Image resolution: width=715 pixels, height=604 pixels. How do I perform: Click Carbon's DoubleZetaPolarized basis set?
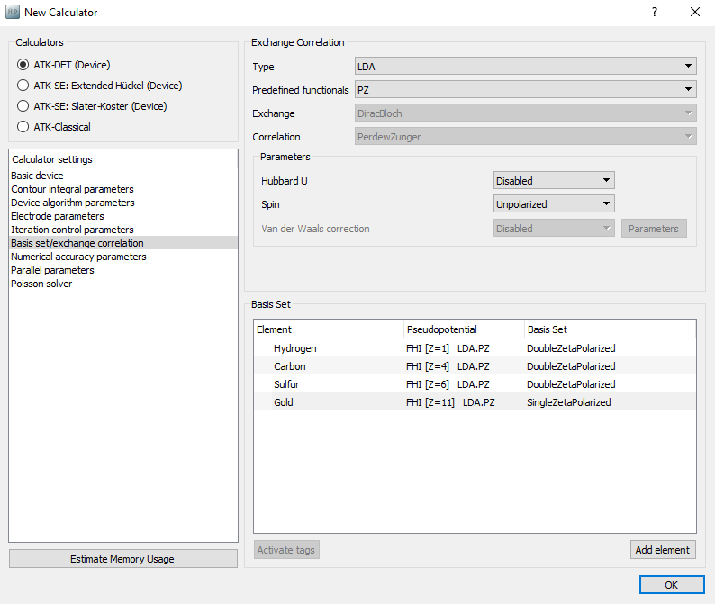pyautogui.click(x=571, y=366)
